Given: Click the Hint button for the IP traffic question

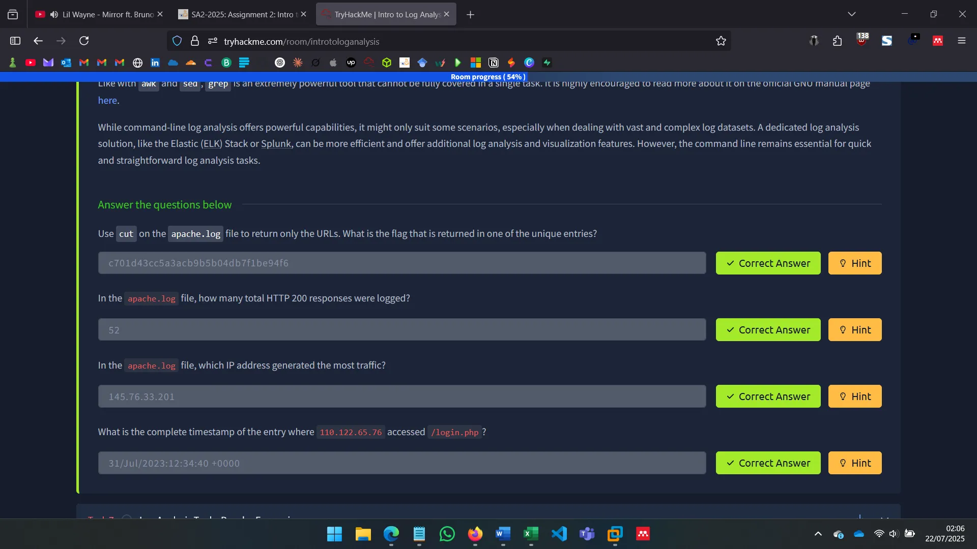Looking at the screenshot, I should (x=855, y=396).
